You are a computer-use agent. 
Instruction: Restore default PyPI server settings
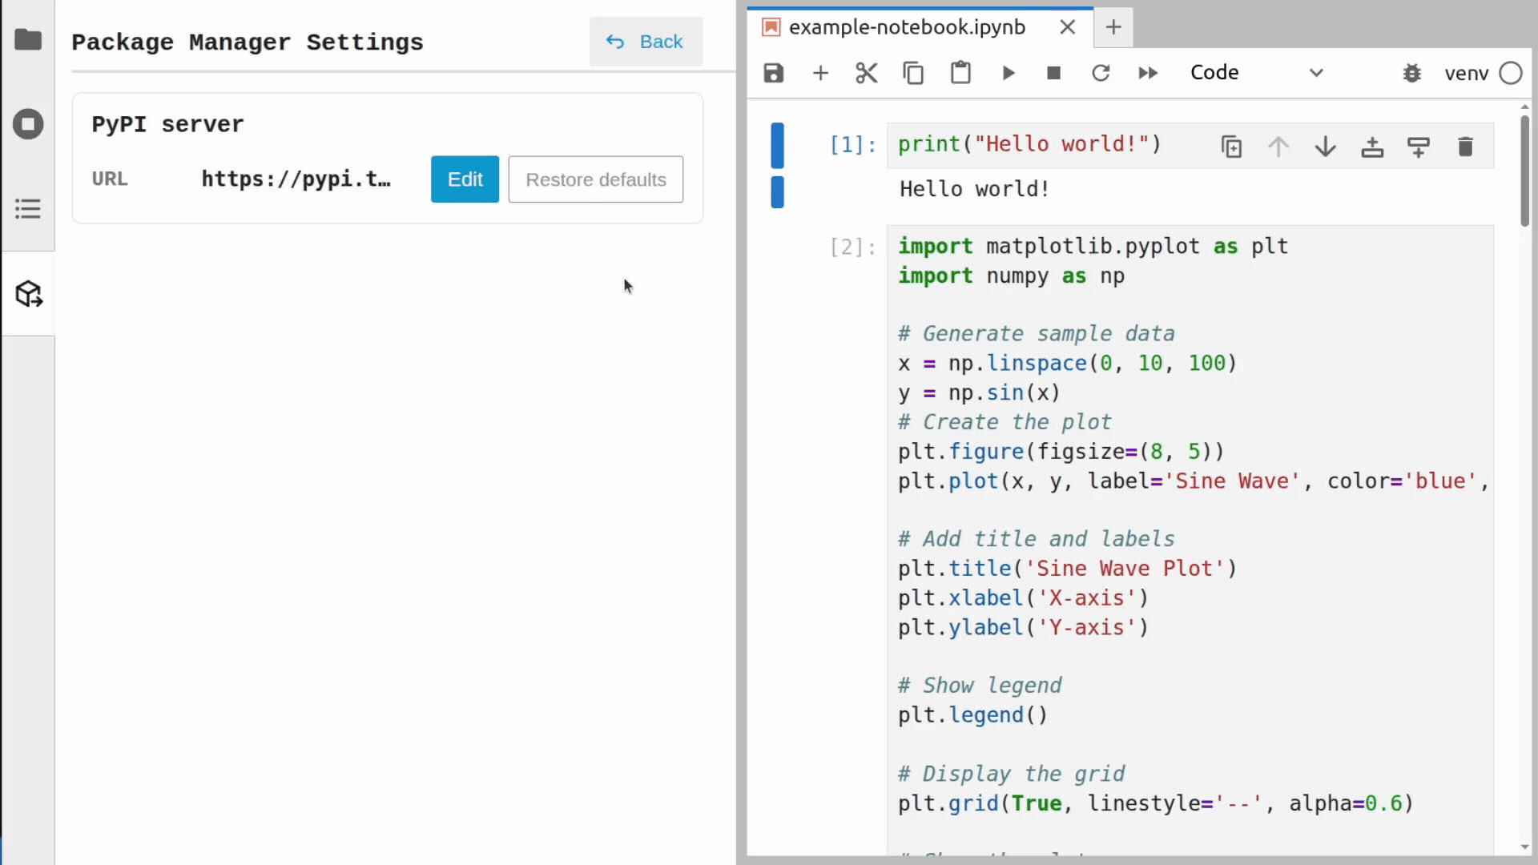tap(594, 179)
